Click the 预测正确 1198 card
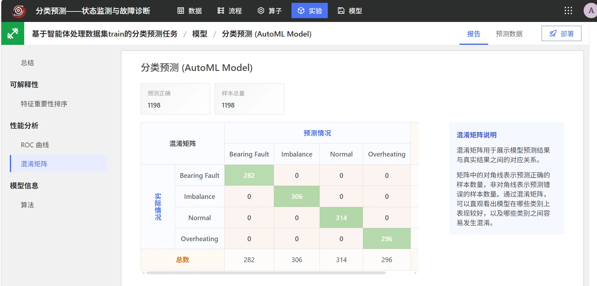This screenshot has height=286, width=597. click(175, 99)
